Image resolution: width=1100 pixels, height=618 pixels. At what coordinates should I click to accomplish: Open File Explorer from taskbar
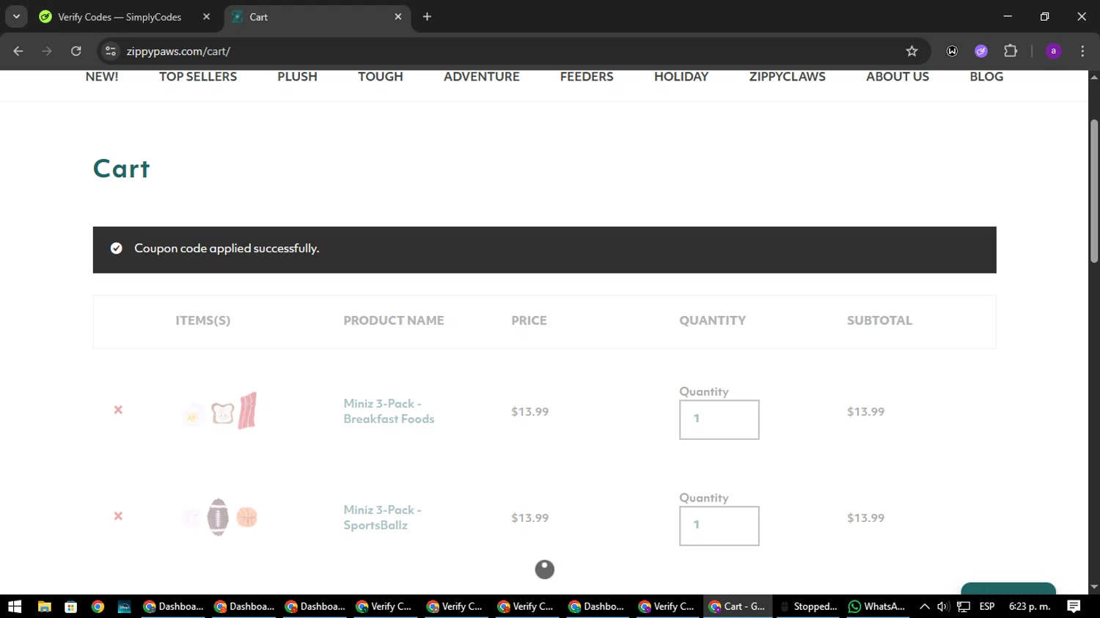point(44,606)
